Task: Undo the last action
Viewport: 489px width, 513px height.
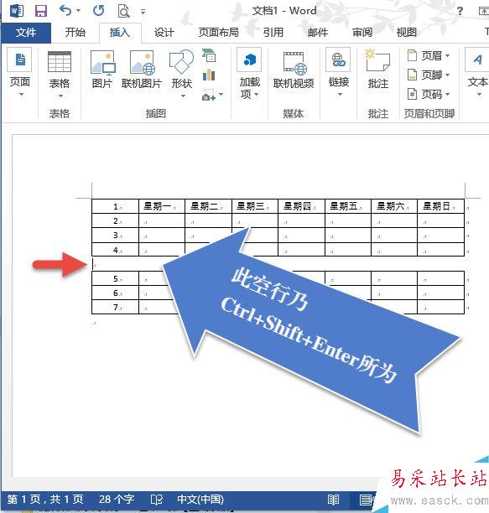Action: pos(65,11)
